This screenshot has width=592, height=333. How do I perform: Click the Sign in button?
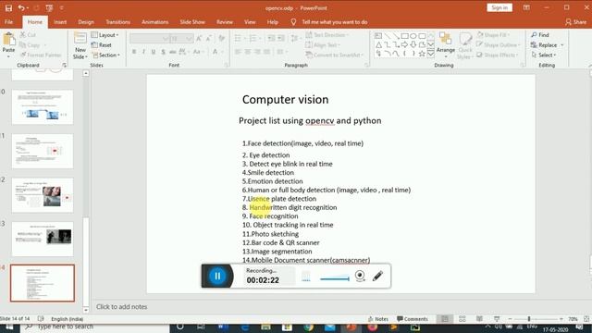pos(499,7)
